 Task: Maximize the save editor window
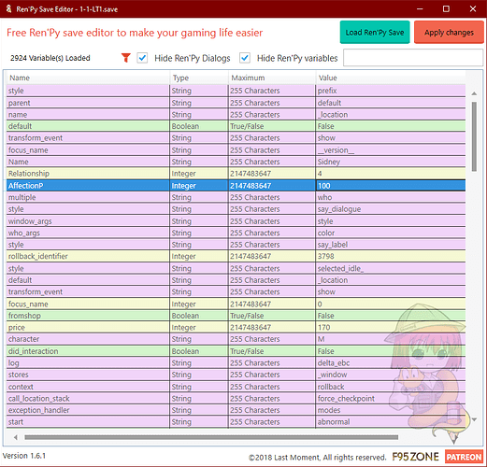pyautogui.click(x=446, y=8)
